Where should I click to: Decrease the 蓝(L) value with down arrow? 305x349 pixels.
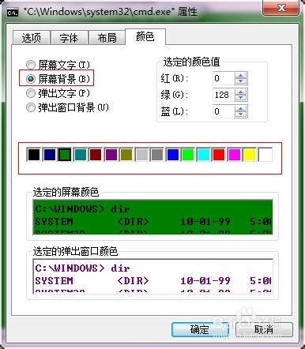click(240, 114)
